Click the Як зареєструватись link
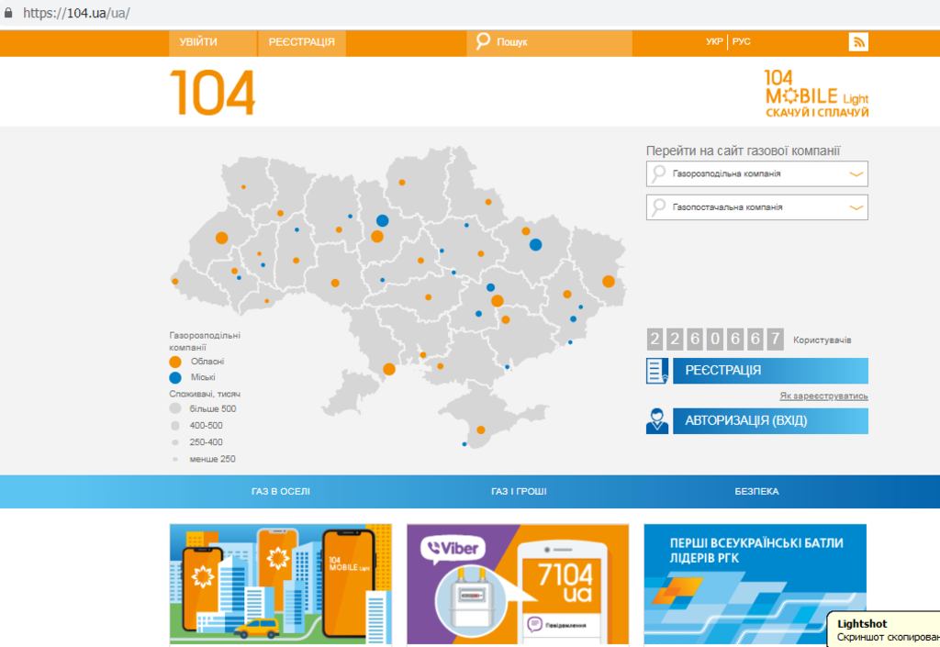The image size is (940, 647). point(823,396)
